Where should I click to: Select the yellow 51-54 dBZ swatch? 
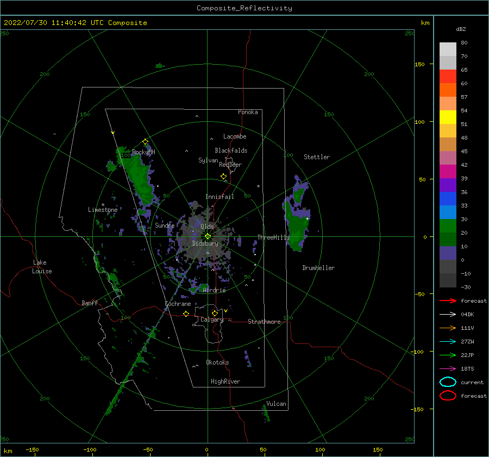click(448, 117)
